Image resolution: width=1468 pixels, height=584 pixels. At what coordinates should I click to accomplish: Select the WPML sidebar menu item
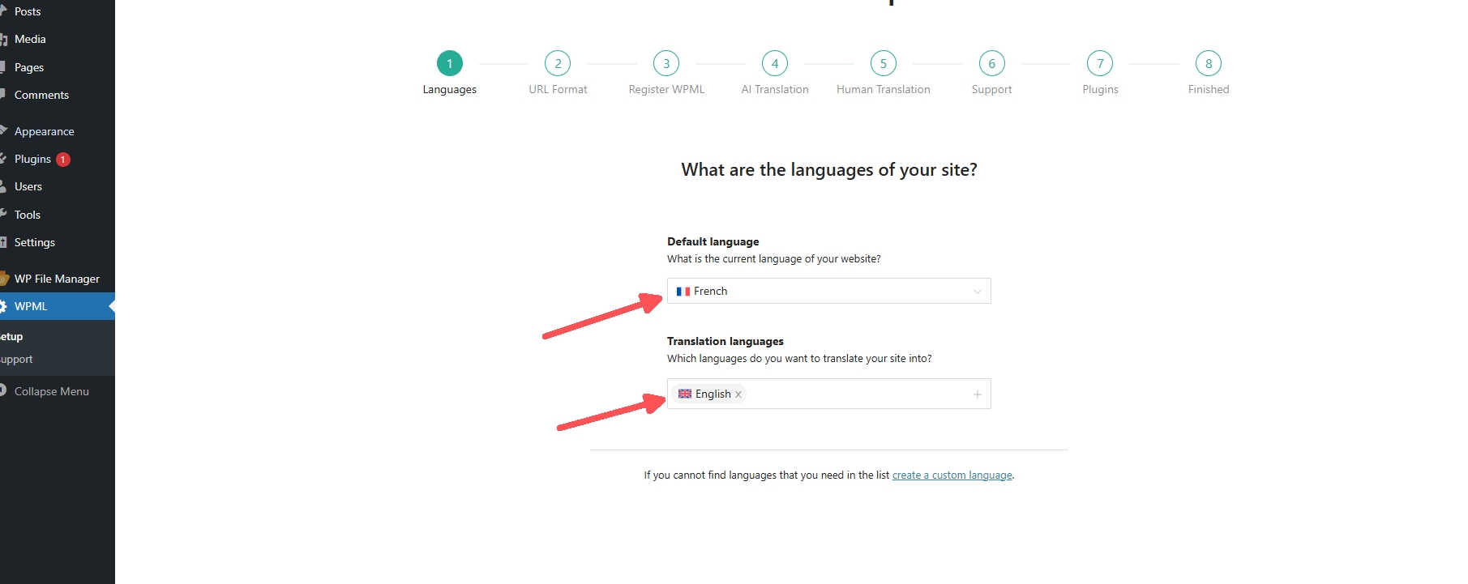31,306
